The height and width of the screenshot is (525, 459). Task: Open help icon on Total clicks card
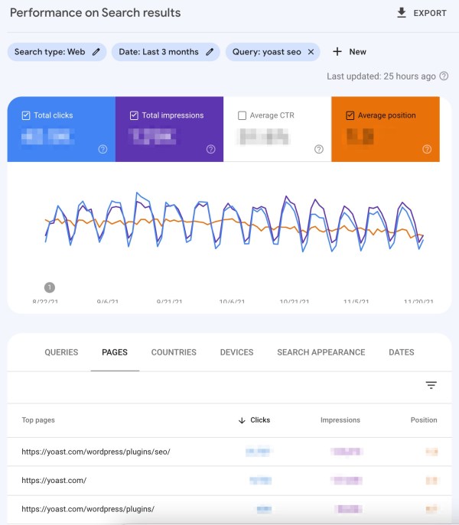tap(103, 149)
